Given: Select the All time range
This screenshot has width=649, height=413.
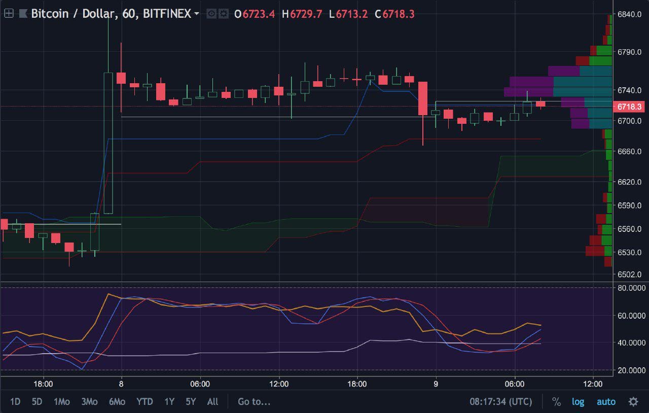Looking at the screenshot, I should 212,402.
